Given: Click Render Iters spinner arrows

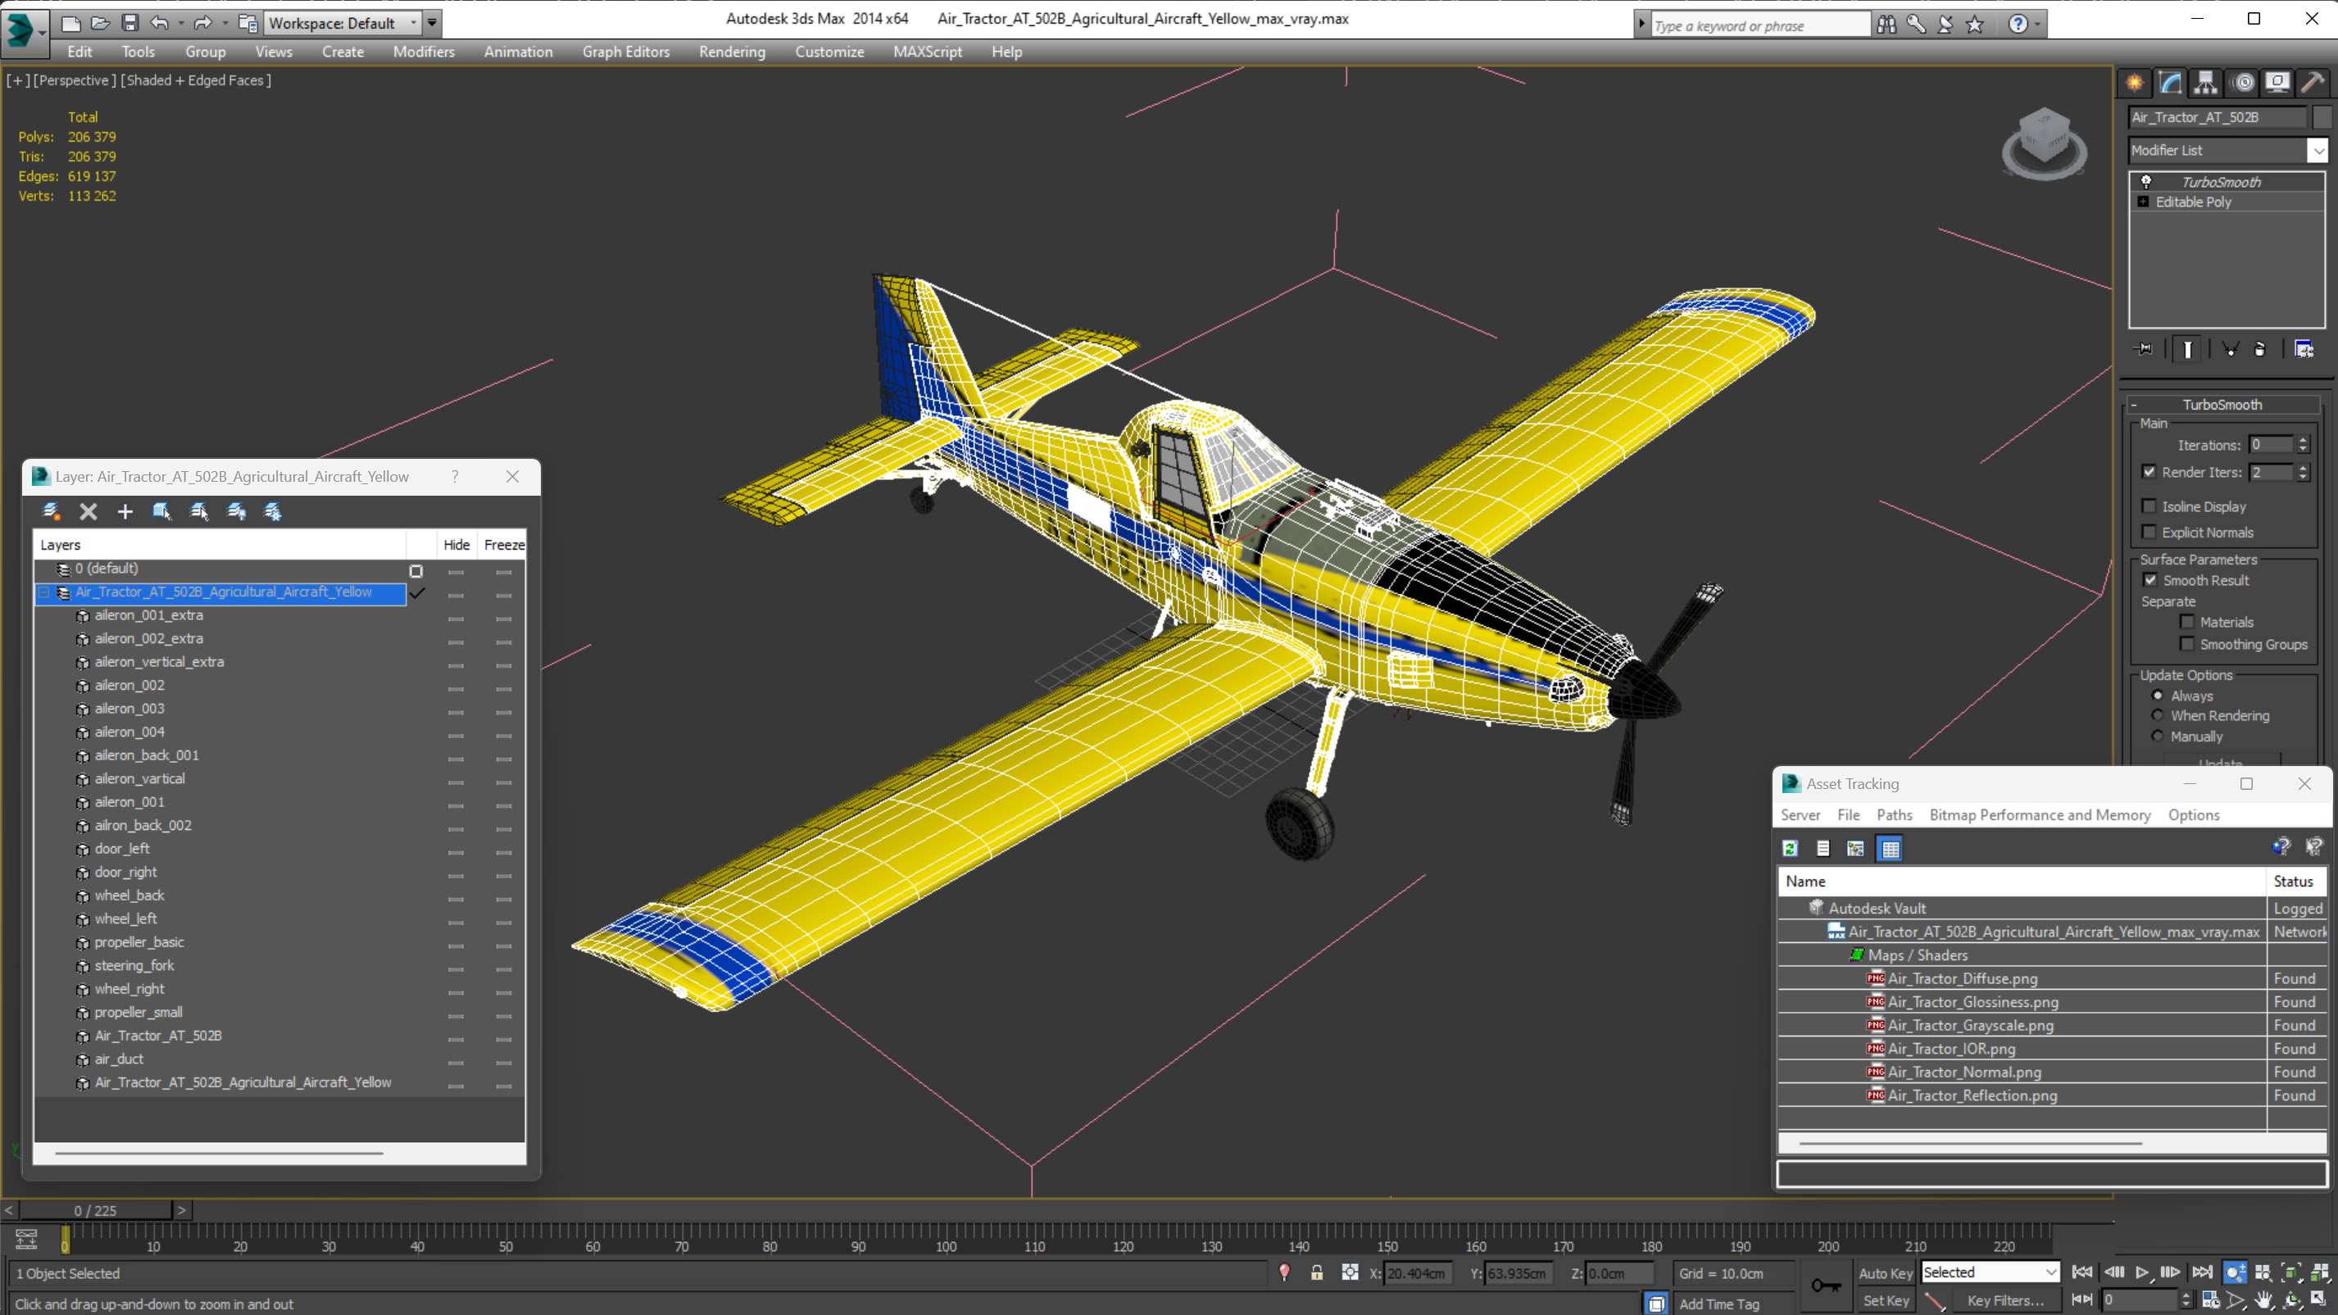Looking at the screenshot, I should coord(2303,472).
